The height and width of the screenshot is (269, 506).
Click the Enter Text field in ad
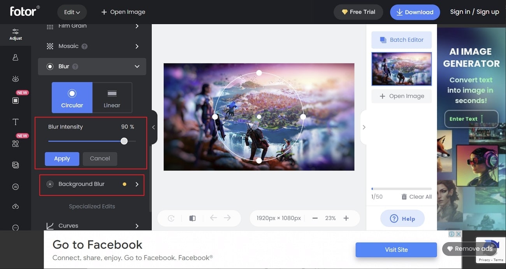click(x=471, y=119)
